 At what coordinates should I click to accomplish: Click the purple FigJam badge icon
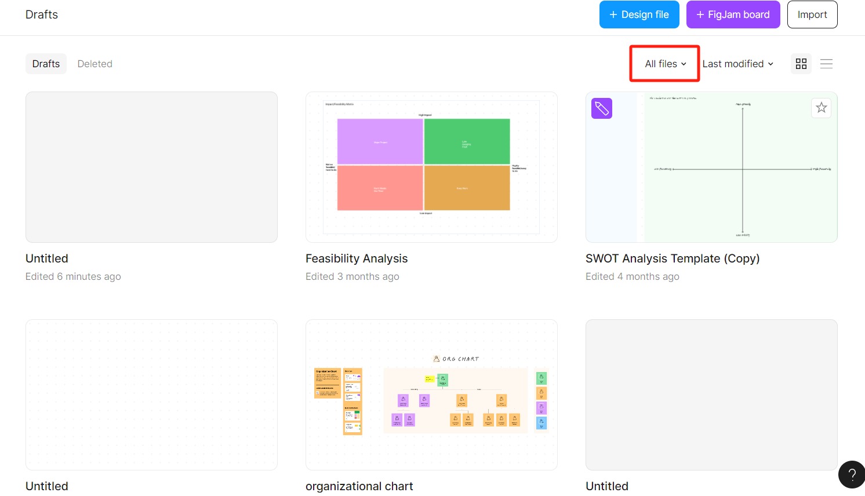[602, 108]
